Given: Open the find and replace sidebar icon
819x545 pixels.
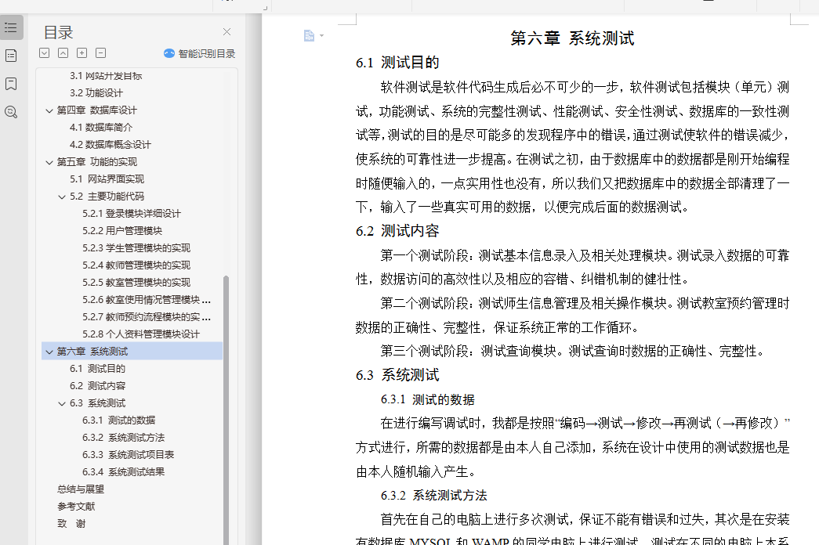Looking at the screenshot, I should [x=11, y=112].
